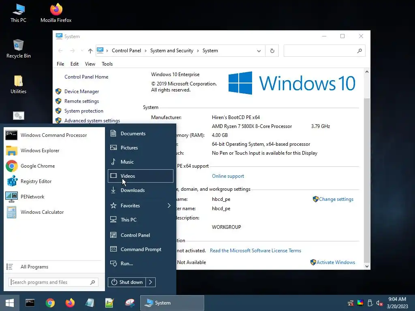Image resolution: width=415 pixels, height=311 pixels.
Task: Open System protection link
Action: coord(83,111)
